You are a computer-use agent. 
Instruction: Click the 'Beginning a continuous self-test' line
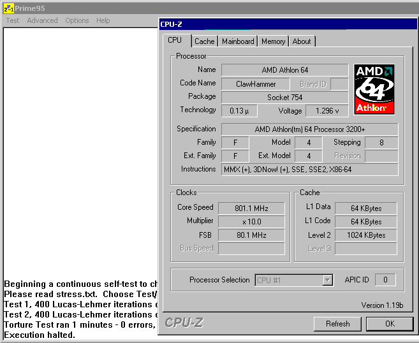[x=81, y=284]
